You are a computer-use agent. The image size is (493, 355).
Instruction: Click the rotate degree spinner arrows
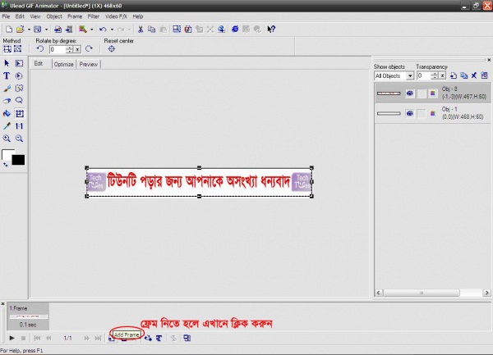[70, 49]
